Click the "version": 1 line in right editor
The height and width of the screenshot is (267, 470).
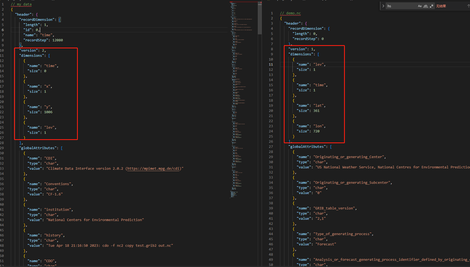tap(302, 49)
